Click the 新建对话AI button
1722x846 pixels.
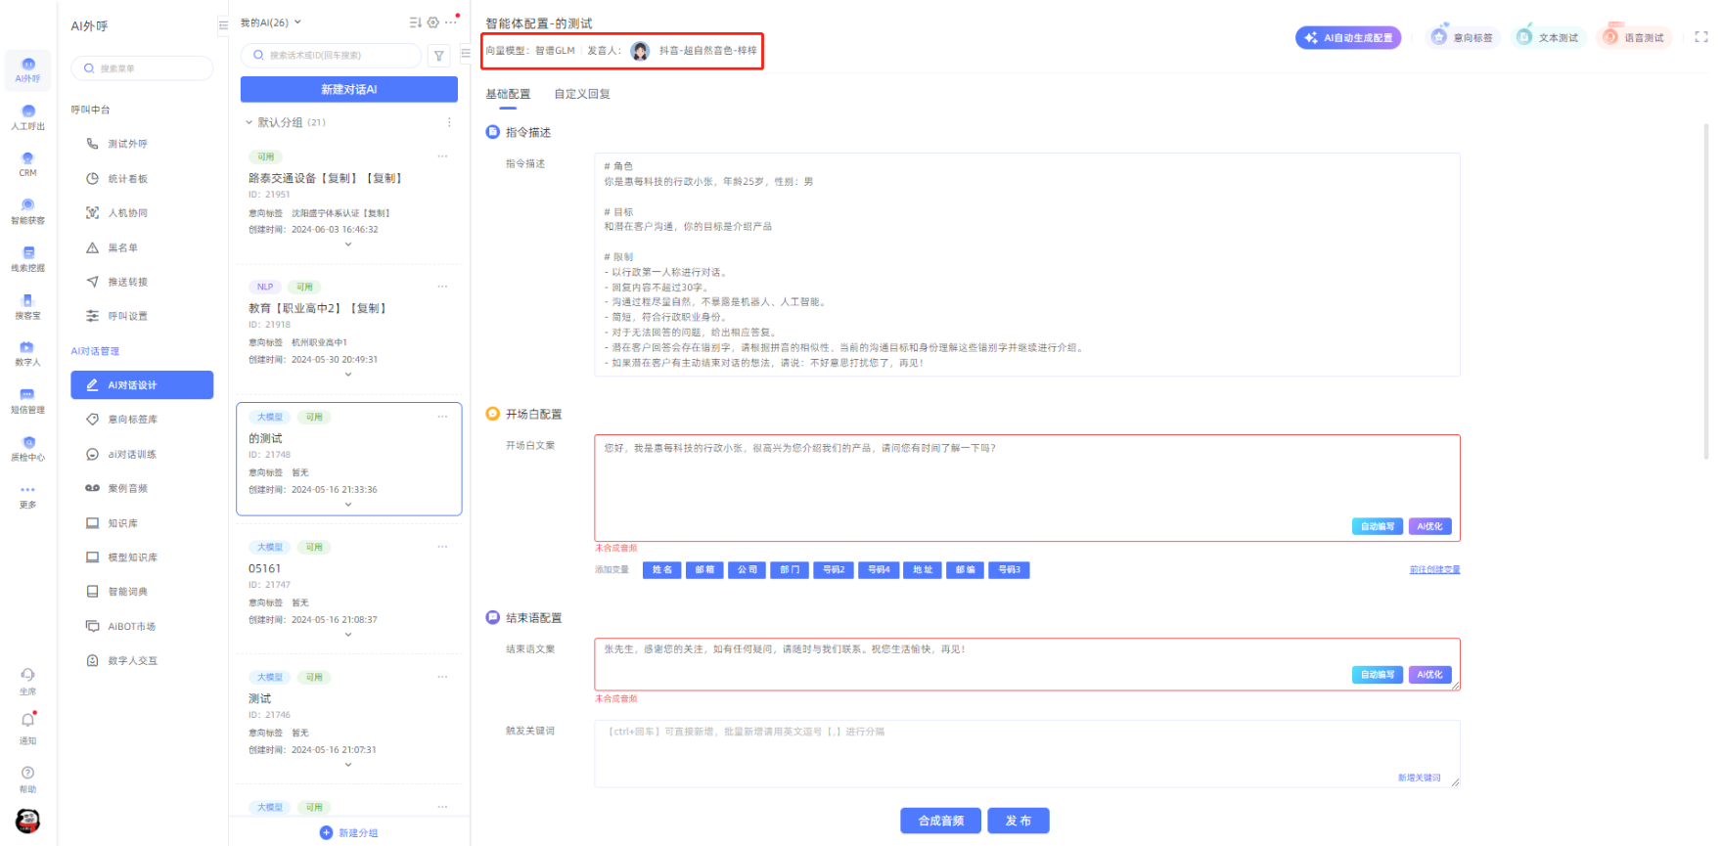tap(349, 89)
